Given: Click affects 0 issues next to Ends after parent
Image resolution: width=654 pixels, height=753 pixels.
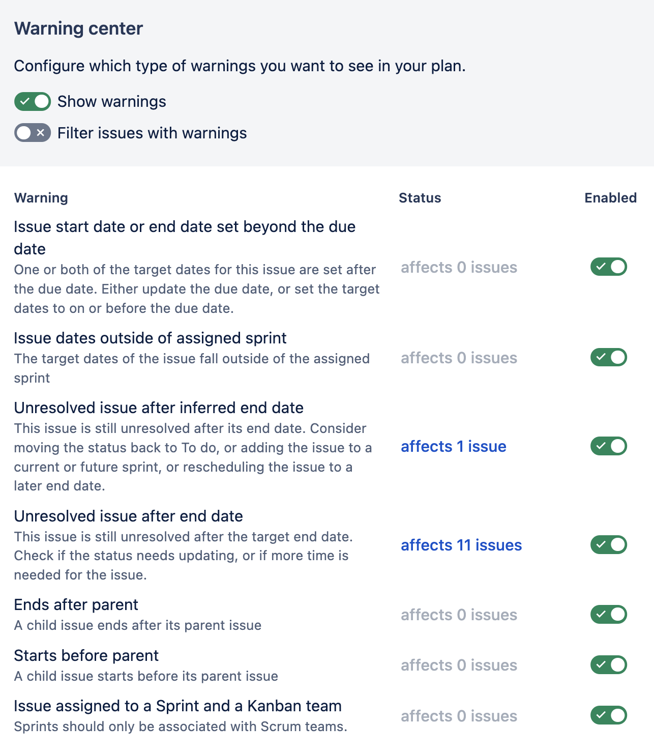Looking at the screenshot, I should pos(459,615).
